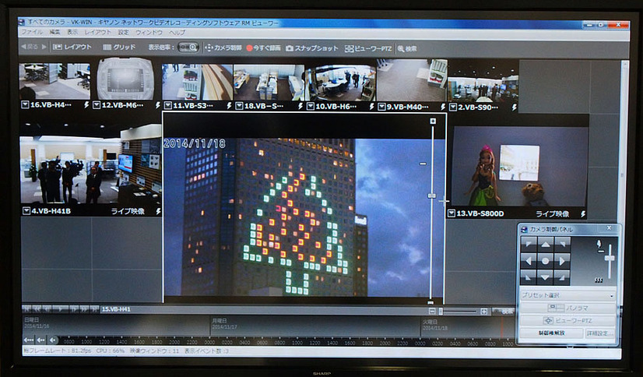This screenshot has width=643, height=377.
Task: Open the 編集 menu
Action: [54, 32]
